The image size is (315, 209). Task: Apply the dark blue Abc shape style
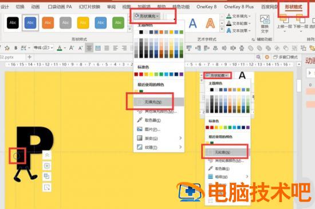[30, 23]
